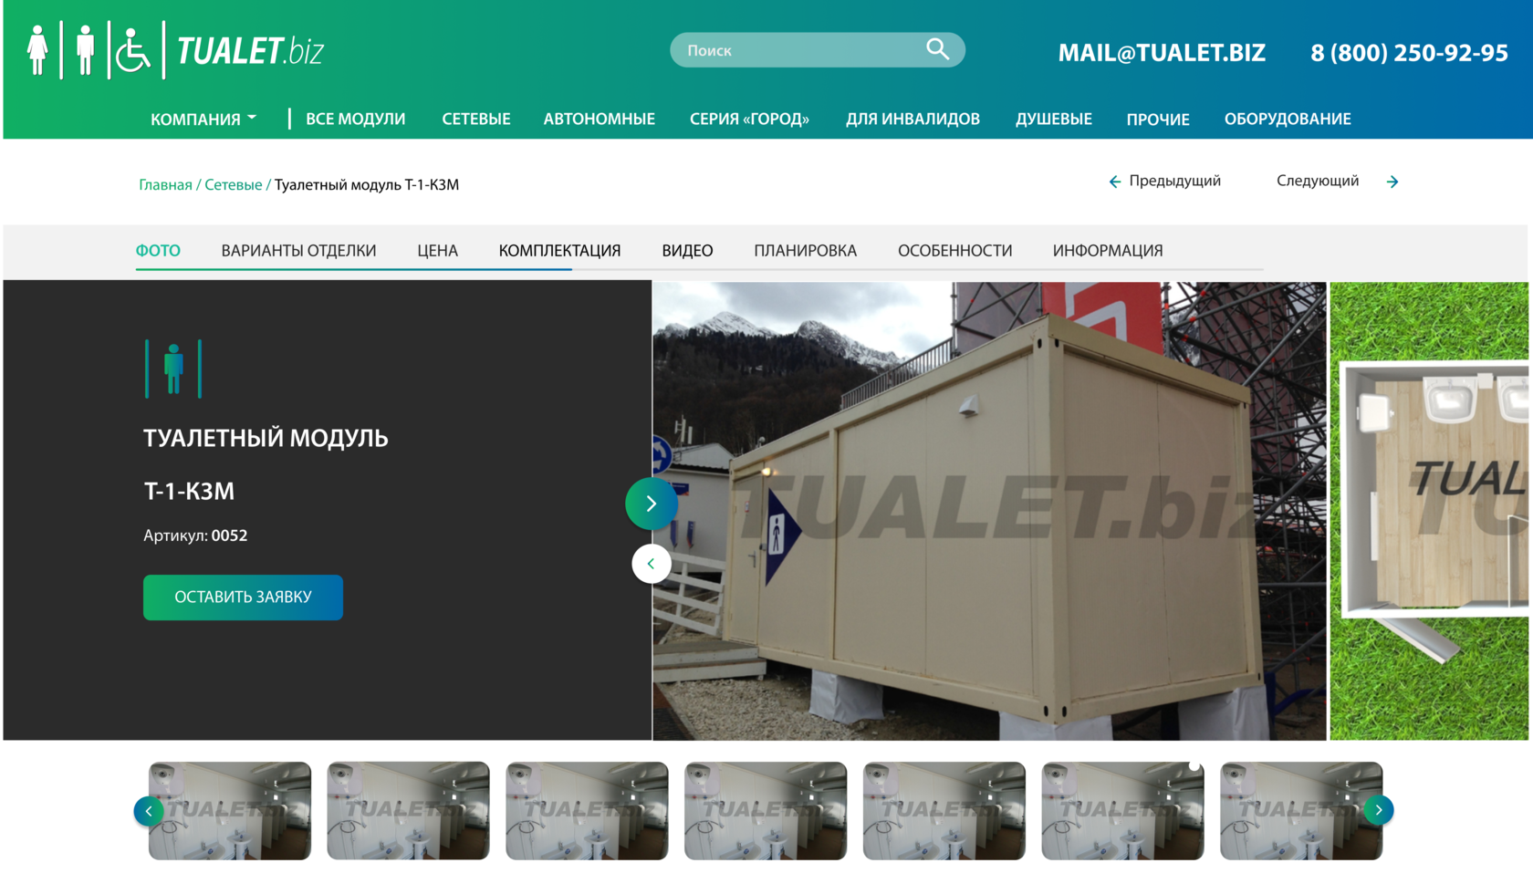
Task: Click the floor plan image on right
Action: pyautogui.click(x=1429, y=511)
